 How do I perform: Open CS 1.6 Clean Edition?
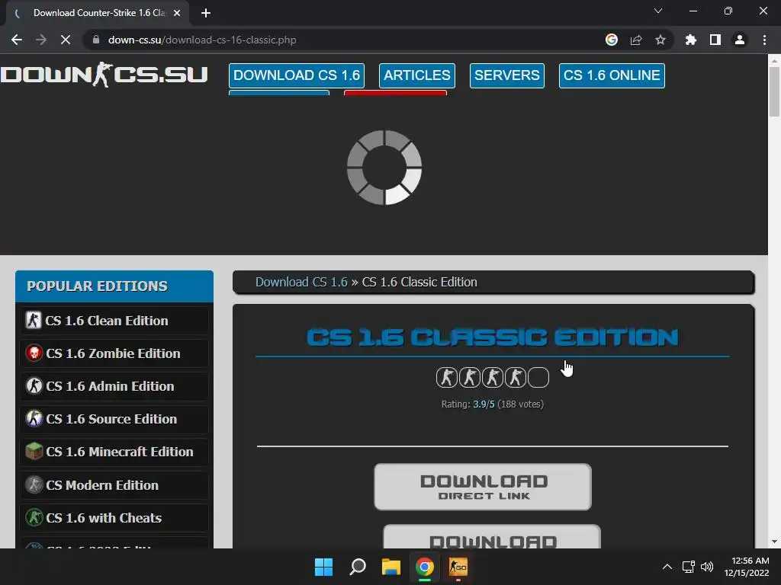pyautogui.click(x=114, y=321)
